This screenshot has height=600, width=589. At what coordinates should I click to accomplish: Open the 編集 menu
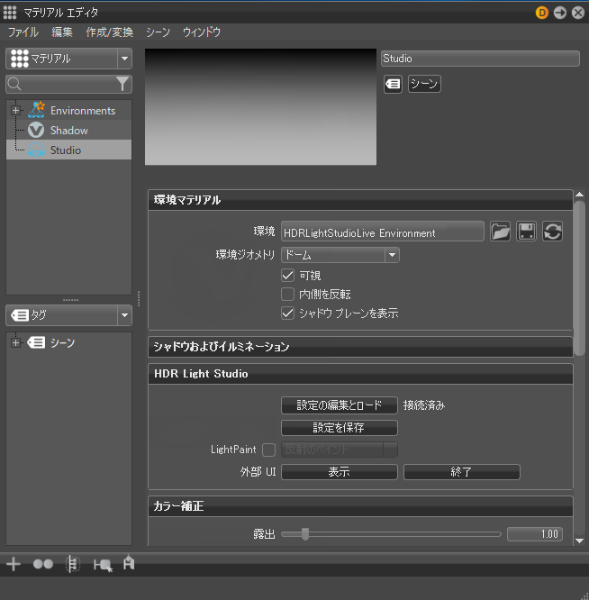pos(62,32)
